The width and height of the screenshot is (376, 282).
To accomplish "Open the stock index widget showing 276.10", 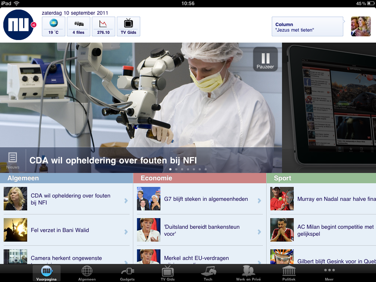I will pyautogui.click(x=104, y=26).
